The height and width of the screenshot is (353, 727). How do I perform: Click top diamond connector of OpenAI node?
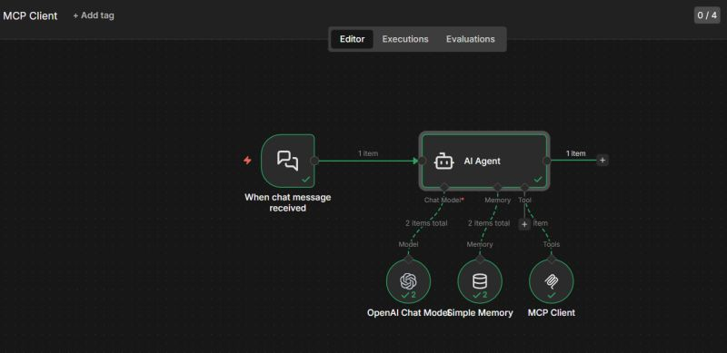tap(408, 259)
